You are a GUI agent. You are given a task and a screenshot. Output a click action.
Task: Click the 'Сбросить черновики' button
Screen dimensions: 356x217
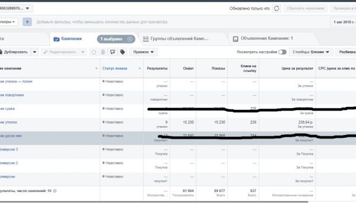coord(306,8)
